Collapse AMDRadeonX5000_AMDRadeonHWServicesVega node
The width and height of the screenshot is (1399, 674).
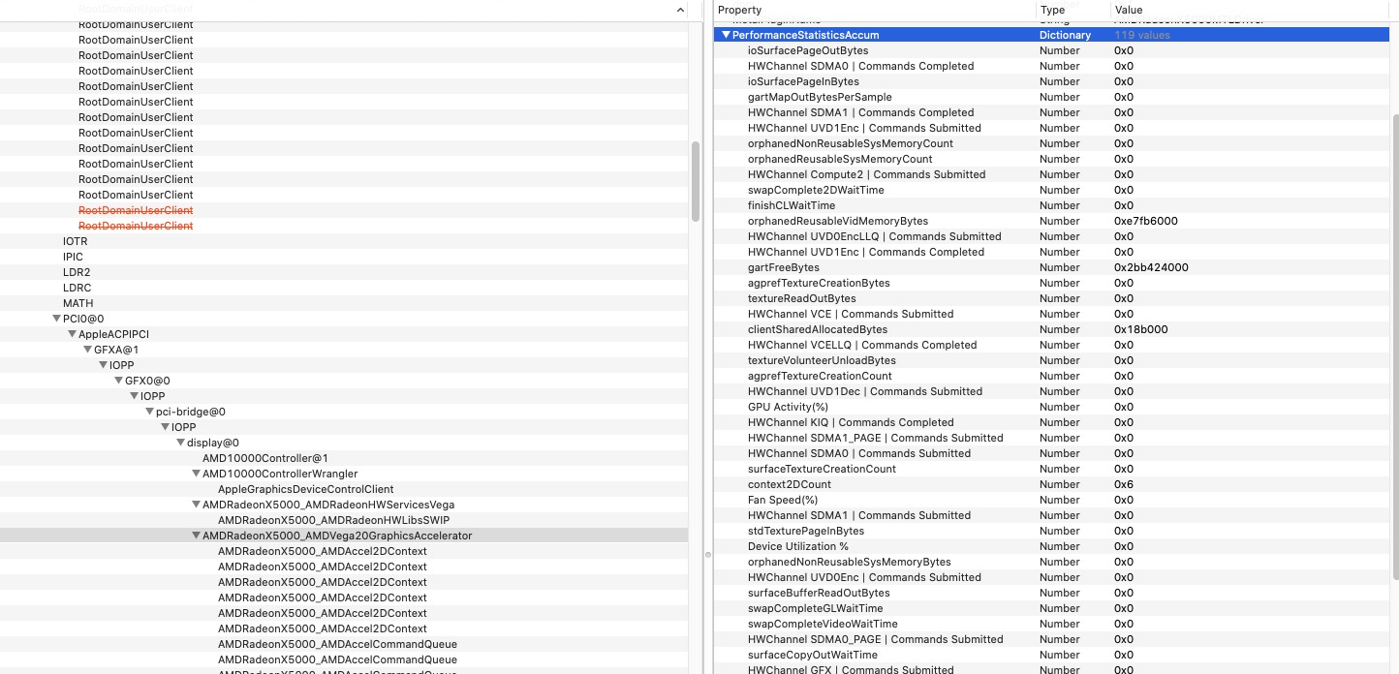pos(196,505)
